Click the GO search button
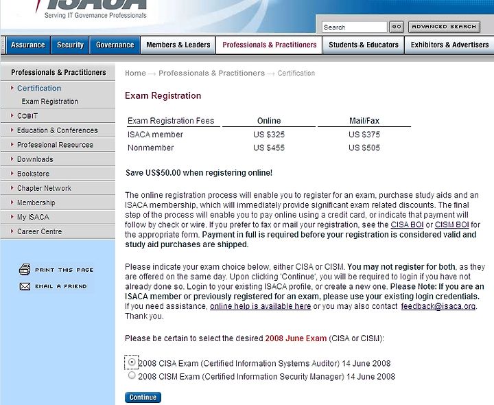This screenshot has height=405, width=494. (x=397, y=27)
